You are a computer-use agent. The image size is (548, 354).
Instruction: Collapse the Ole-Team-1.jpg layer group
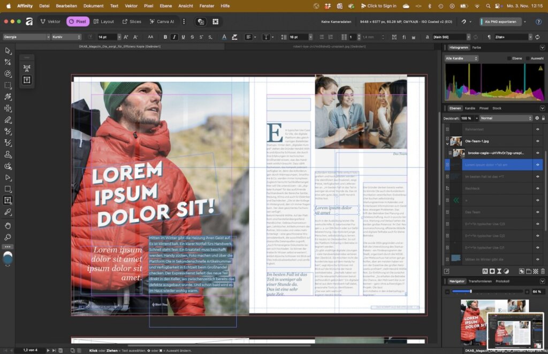click(x=447, y=144)
